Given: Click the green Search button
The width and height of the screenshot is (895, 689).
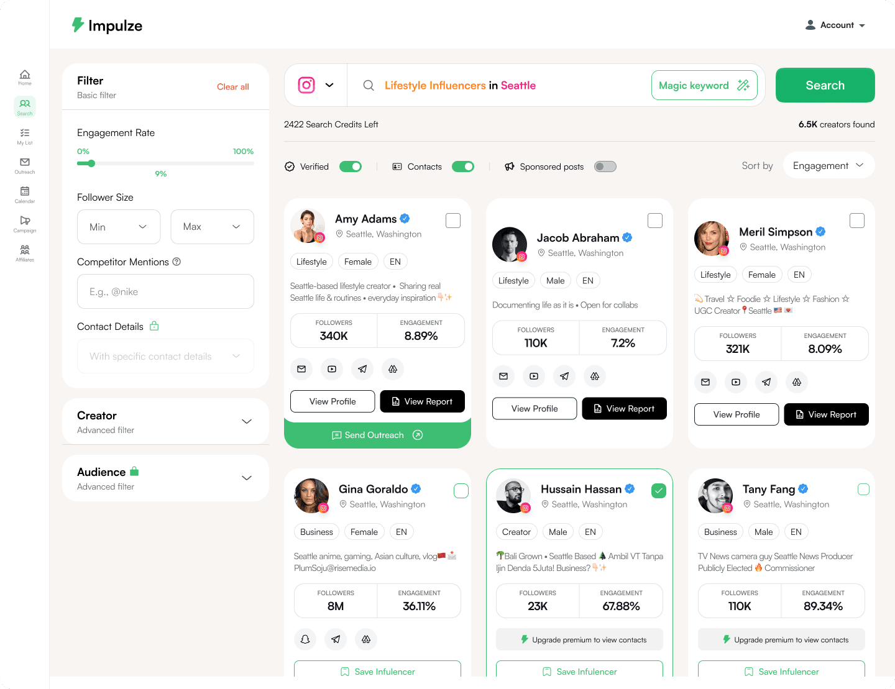Looking at the screenshot, I should pyautogui.click(x=825, y=85).
